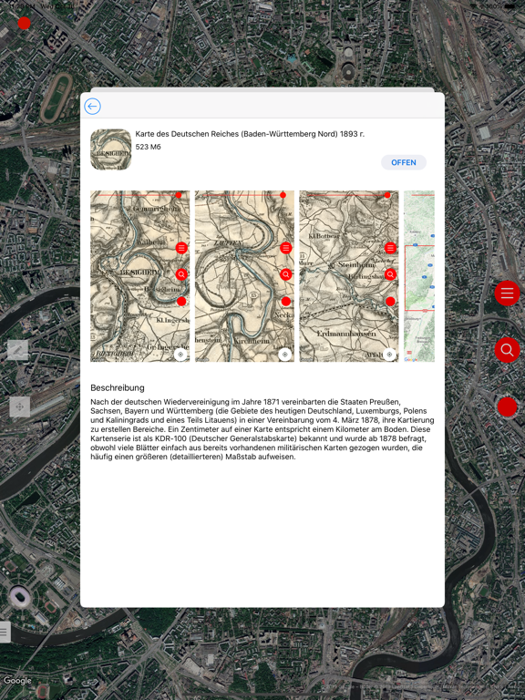This screenshot has width=525, height=700.
Task: Open the red search button on the map
Action: (507, 350)
